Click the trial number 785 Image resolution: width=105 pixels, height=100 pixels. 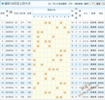click(22, 64)
